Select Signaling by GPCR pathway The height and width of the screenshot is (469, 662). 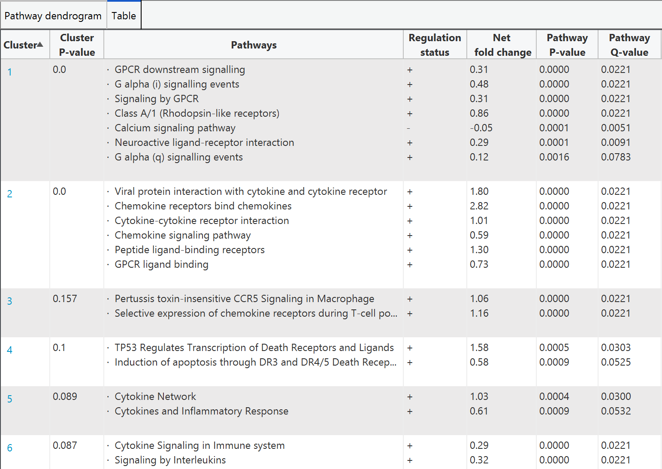157,99
